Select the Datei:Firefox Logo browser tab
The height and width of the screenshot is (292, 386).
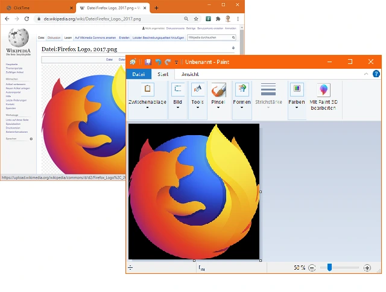(113, 8)
